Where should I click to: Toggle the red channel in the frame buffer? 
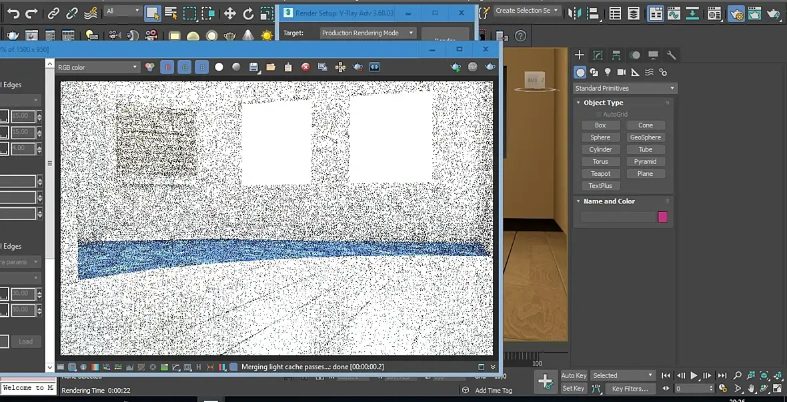tap(167, 67)
